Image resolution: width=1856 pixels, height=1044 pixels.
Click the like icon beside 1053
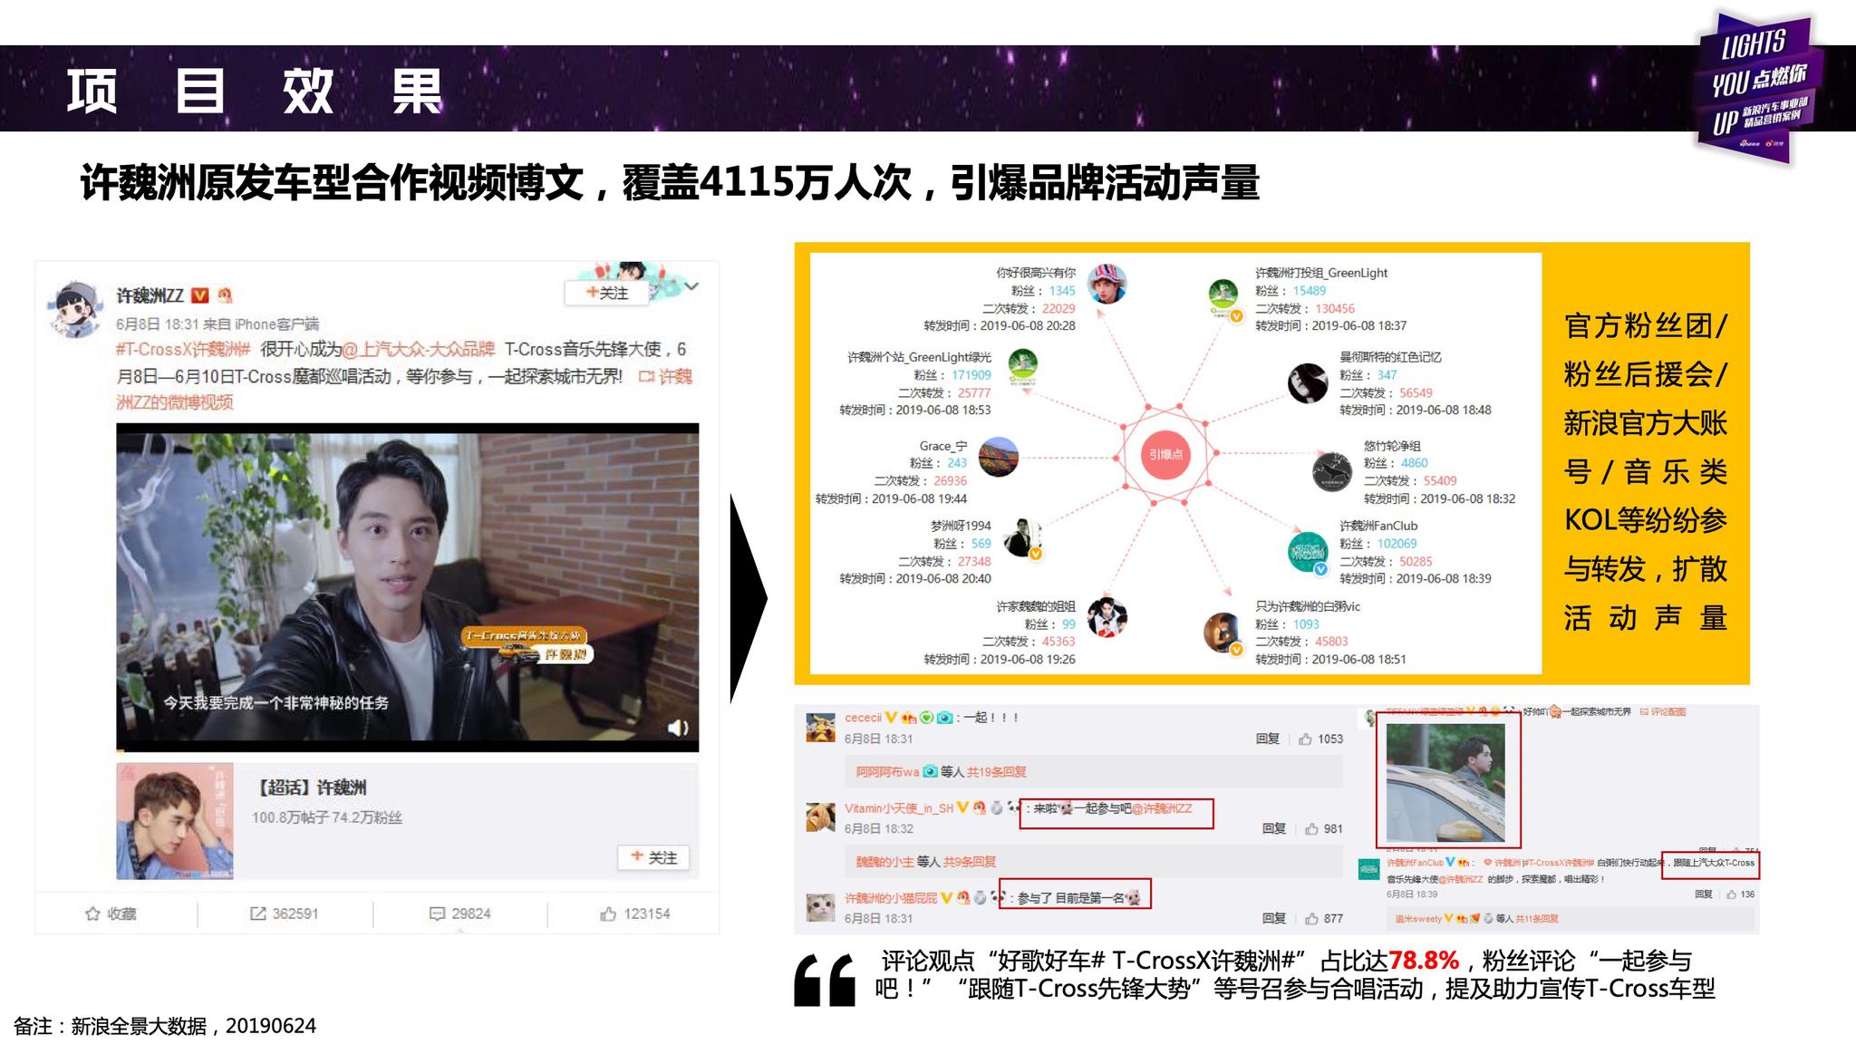(x=1305, y=739)
